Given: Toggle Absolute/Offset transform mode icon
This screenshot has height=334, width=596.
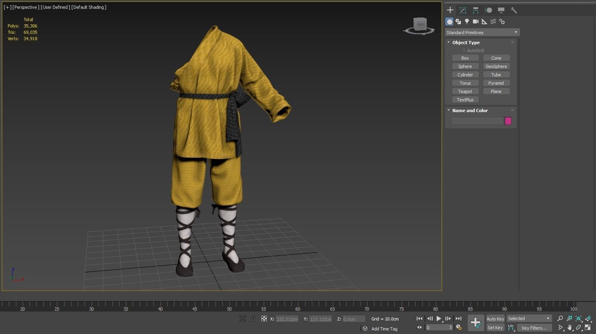Looking at the screenshot, I should pyautogui.click(x=264, y=318).
